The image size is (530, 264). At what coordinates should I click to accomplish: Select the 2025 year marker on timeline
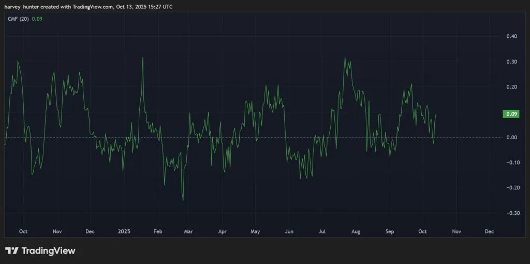[x=124, y=231]
